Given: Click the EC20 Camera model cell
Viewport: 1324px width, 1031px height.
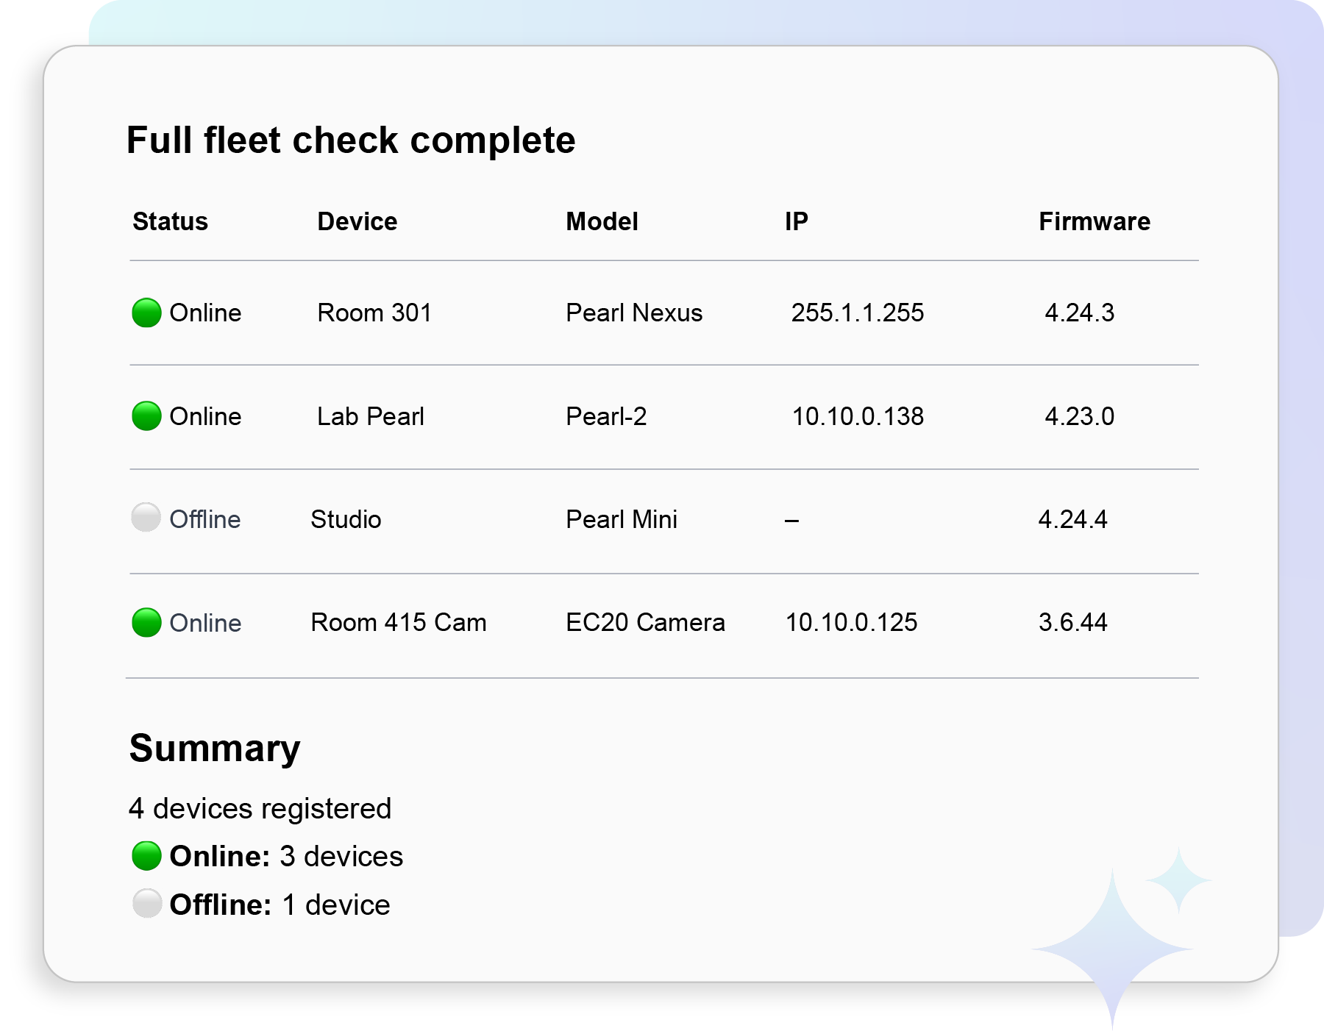Looking at the screenshot, I should click(x=645, y=622).
